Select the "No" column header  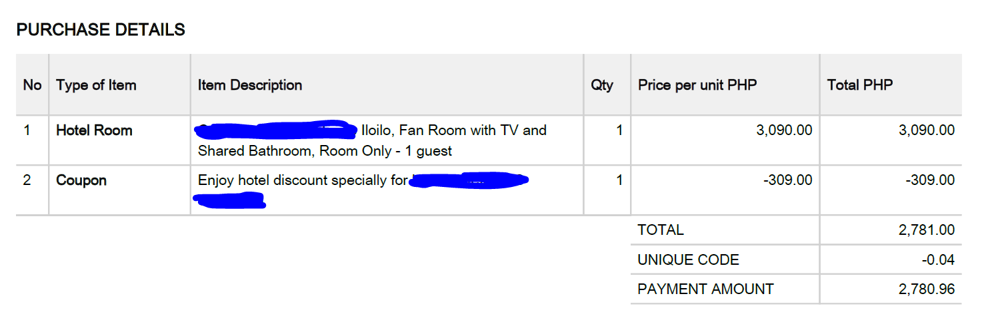tap(32, 85)
